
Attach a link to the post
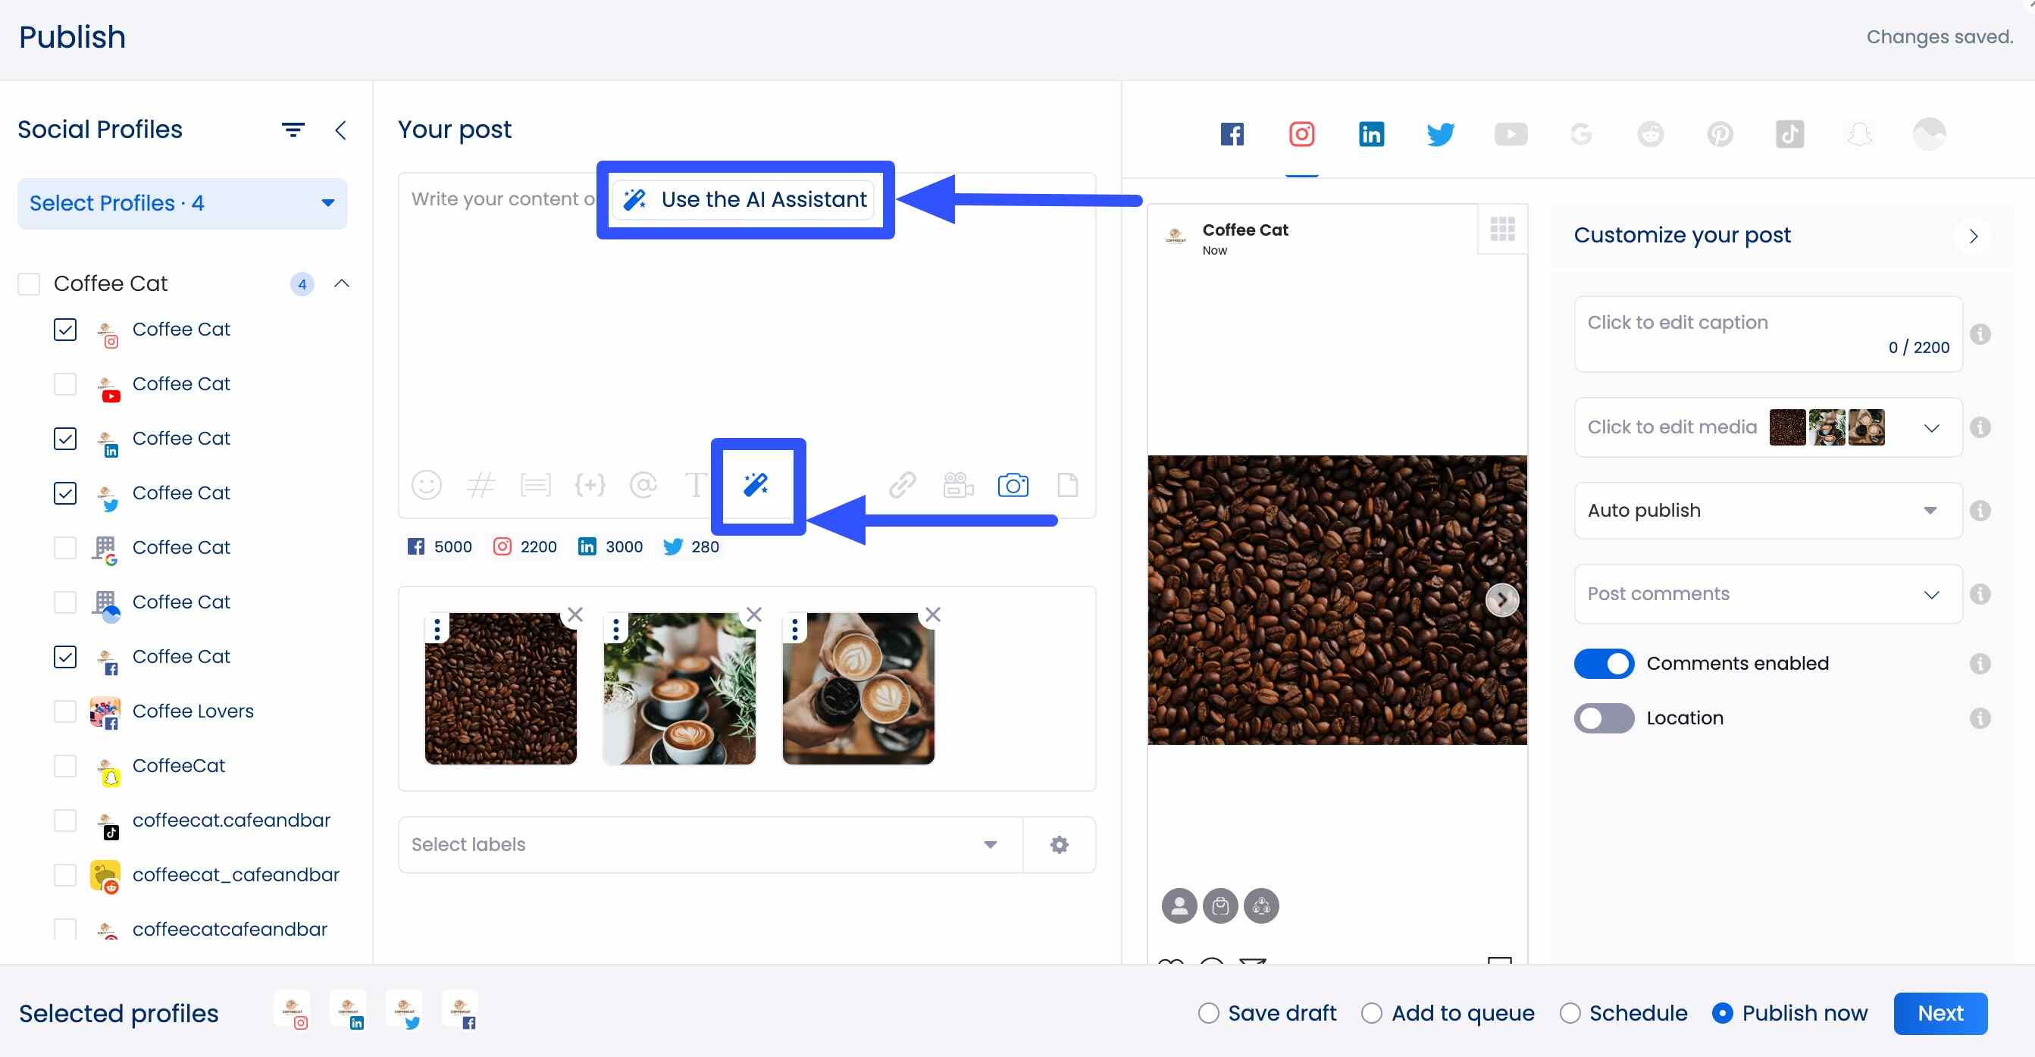pyautogui.click(x=903, y=485)
